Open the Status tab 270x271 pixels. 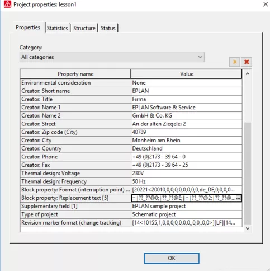[108, 28]
